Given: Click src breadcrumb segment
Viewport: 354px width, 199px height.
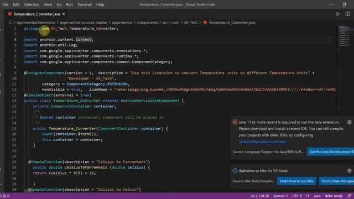Looking at the screenshot, I should (x=165, y=23).
